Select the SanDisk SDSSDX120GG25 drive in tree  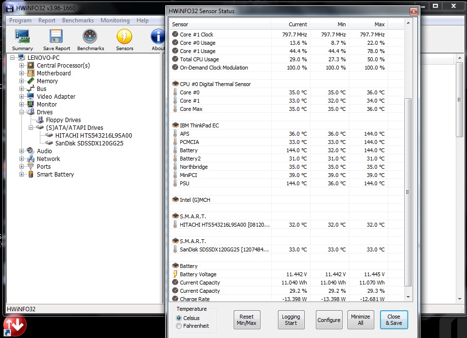pyautogui.click(x=89, y=143)
